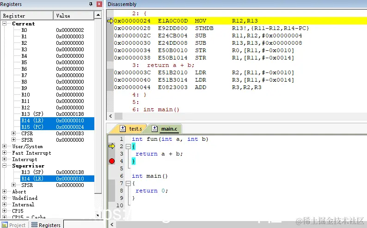
Task: Expand the CPSR register under Current
Action: [x=13, y=133]
